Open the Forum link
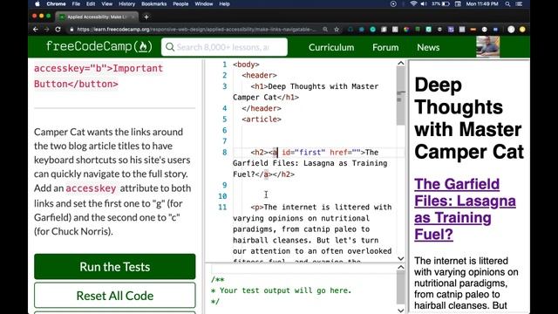Screen dimensions: 558x314 coord(385,47)
